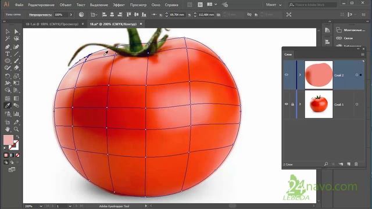Viewport: 372px width, 209px height.
Task: Swap fill and stroke colors
Action: 17,137
